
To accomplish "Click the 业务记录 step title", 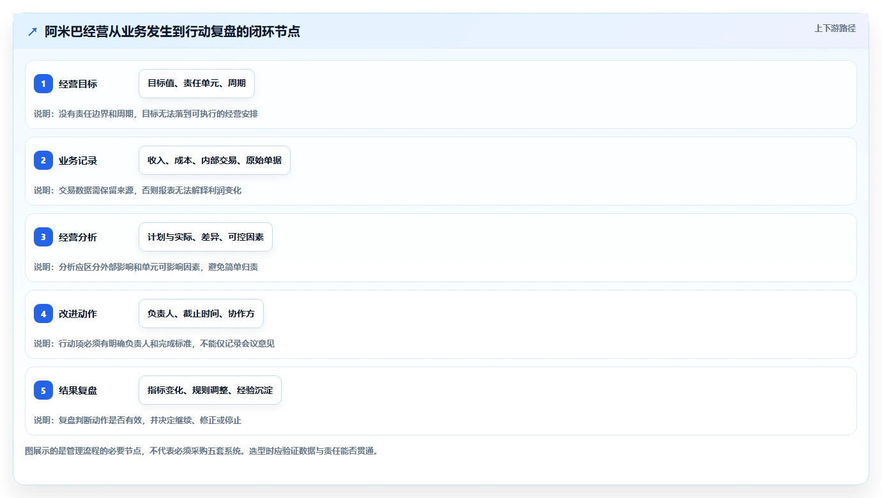I will coord(78,160).
